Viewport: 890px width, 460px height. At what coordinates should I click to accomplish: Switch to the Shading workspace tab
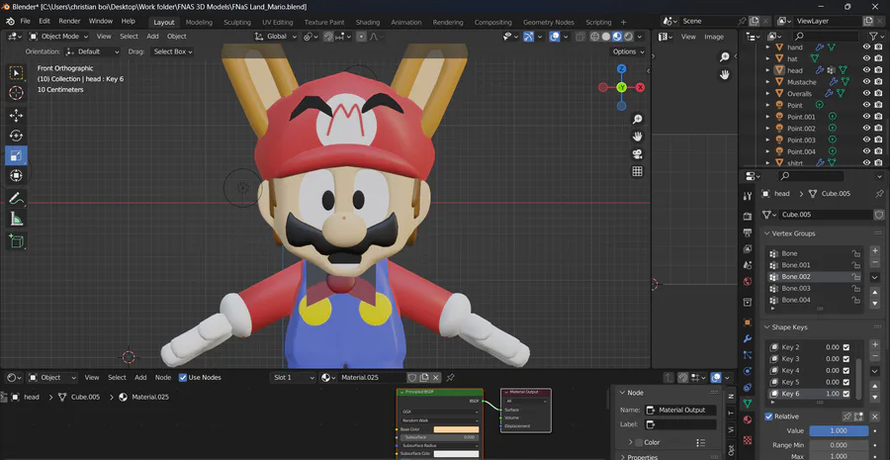[x=367, y=22]
